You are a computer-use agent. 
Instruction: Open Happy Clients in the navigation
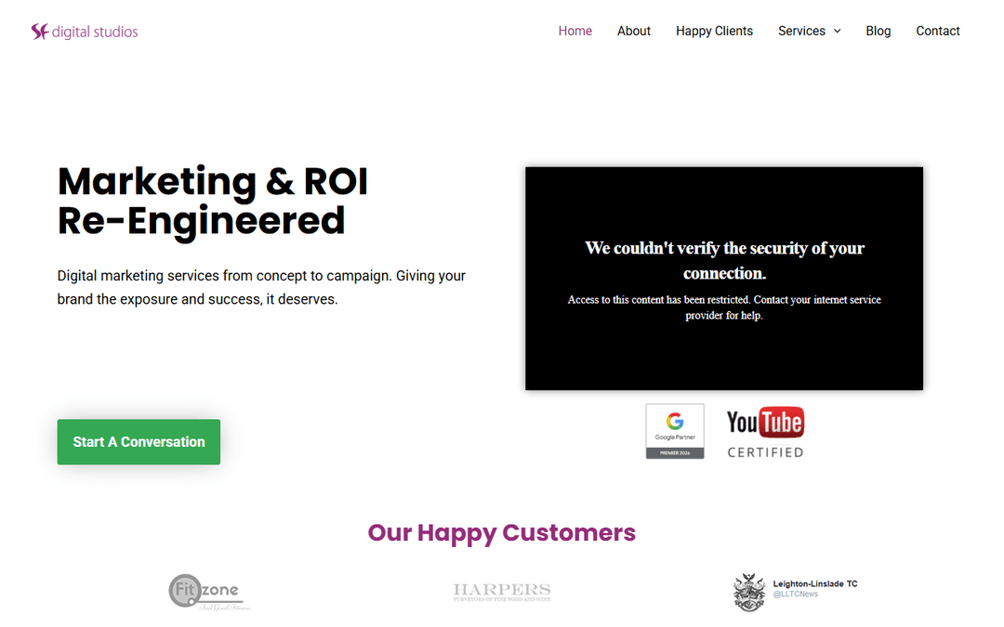(714, 31)
